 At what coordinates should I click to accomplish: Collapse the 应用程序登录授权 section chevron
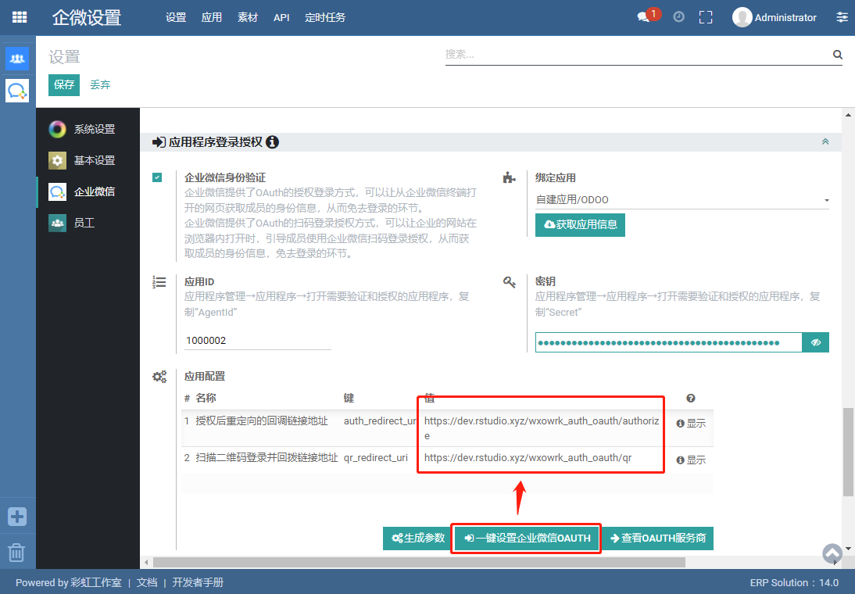tap(825, 141)
